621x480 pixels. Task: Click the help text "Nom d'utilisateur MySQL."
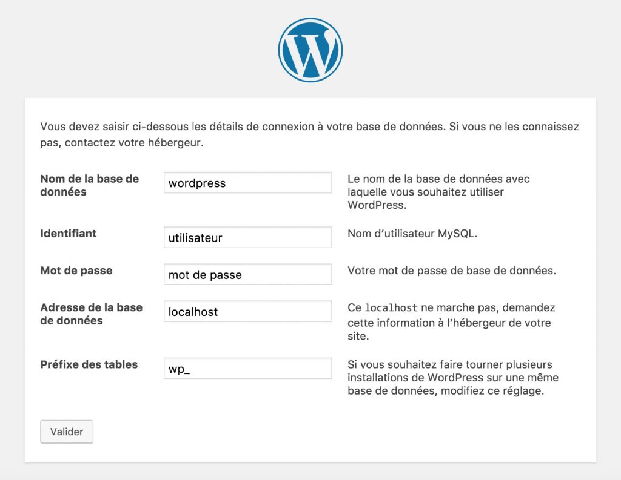[412, 233]
